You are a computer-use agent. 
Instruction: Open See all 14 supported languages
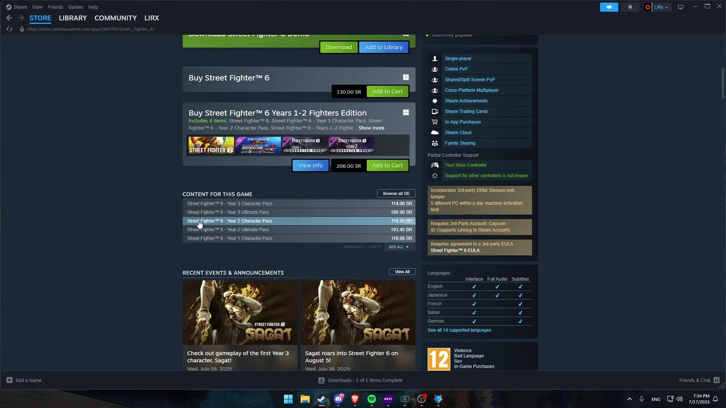click(459, 330)
